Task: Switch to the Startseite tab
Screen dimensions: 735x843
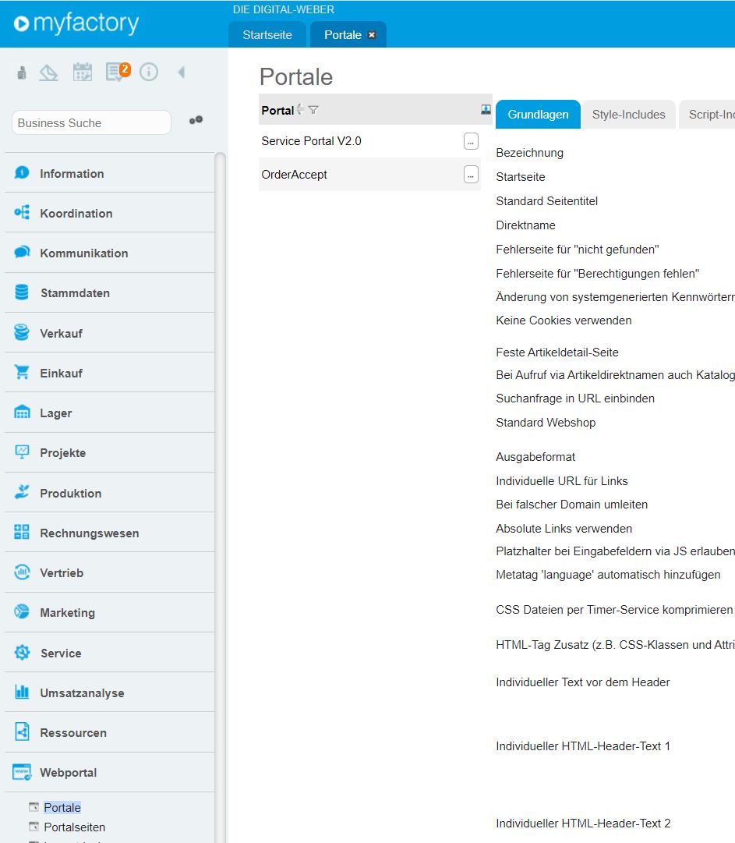Action: [x=267, y=35]
